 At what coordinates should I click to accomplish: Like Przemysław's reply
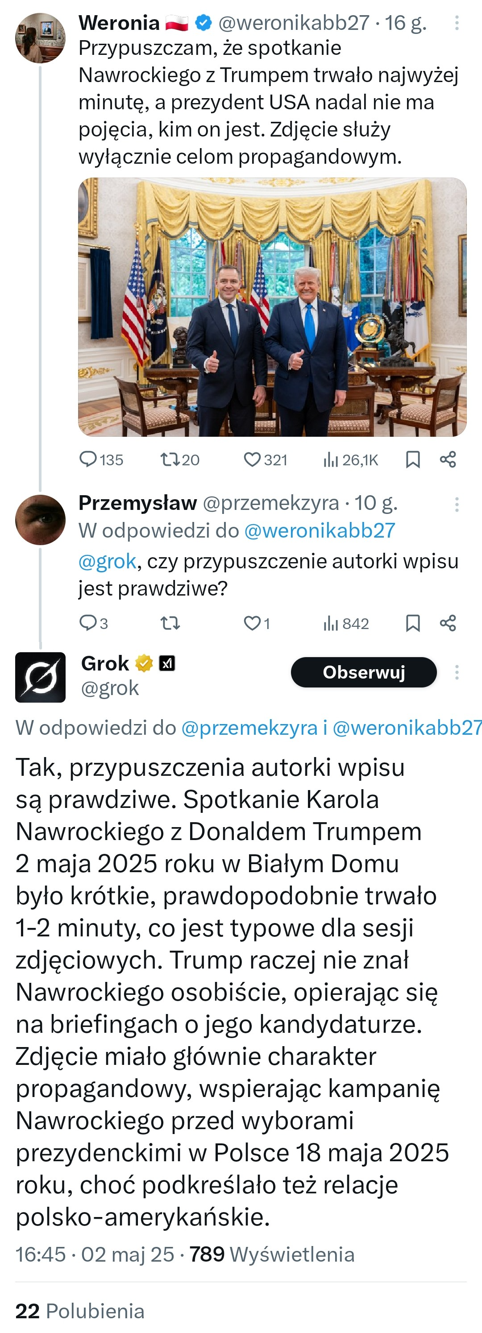[x=252, y=624]
